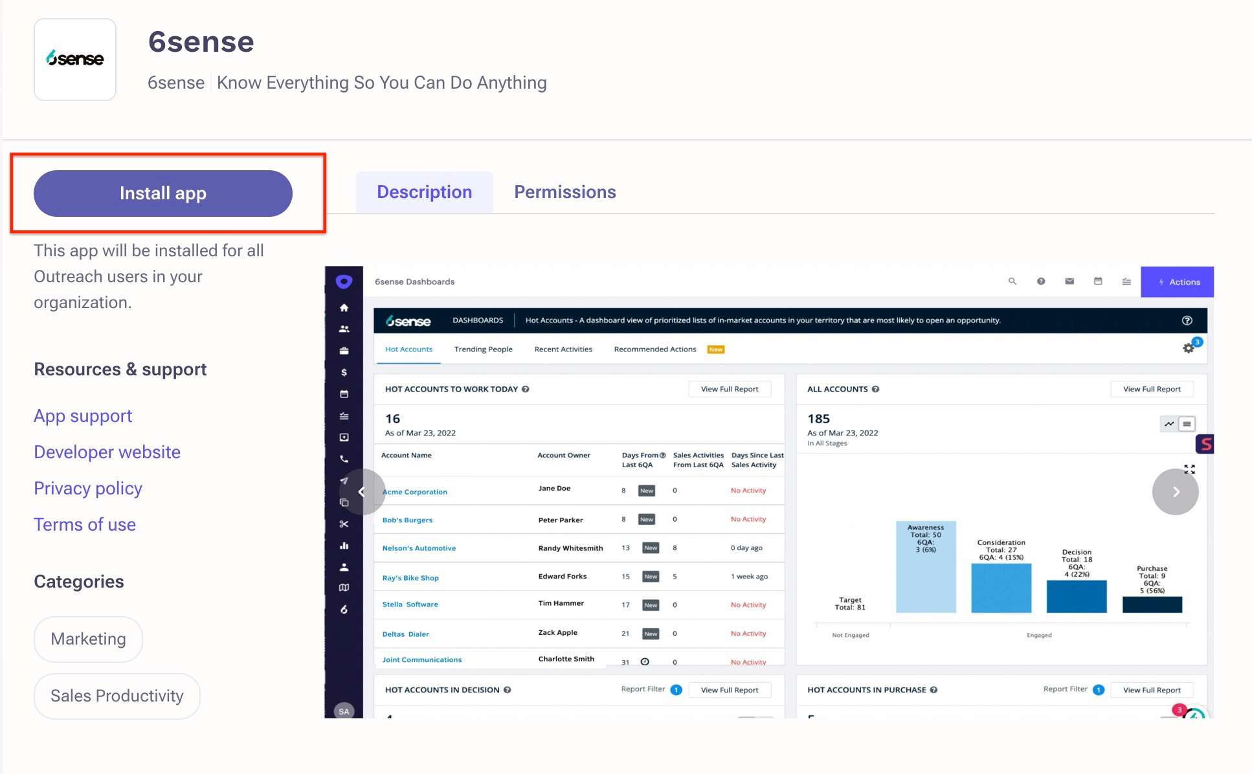The height and width of the screenshot is (774, 1252).
Task: Click the purple Actions button
Action: [x=1177, y=282]
